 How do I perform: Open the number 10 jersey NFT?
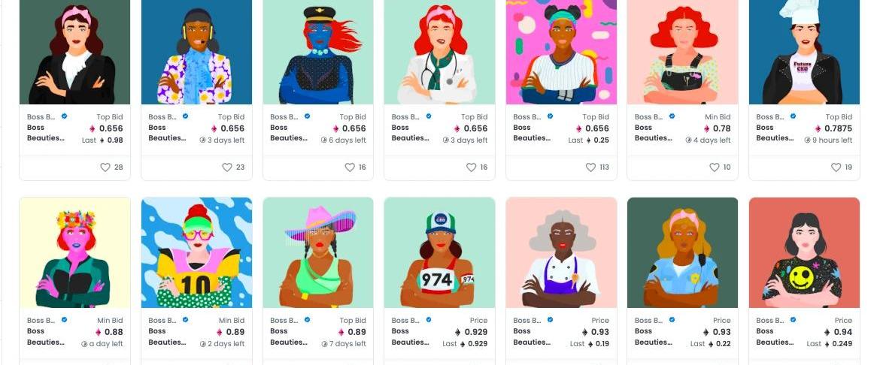tap(196, 252)
